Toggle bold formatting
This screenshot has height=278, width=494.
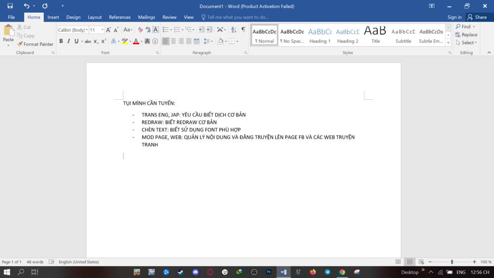coord(61,41)
